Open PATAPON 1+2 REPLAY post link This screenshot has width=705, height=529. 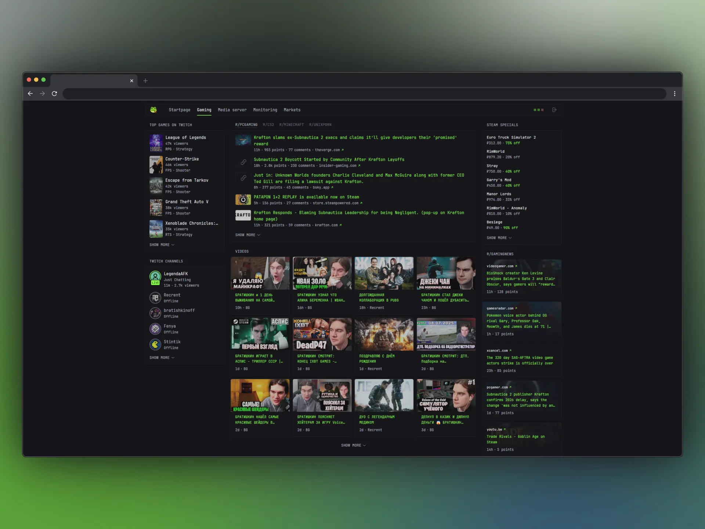tap(306, 197)
